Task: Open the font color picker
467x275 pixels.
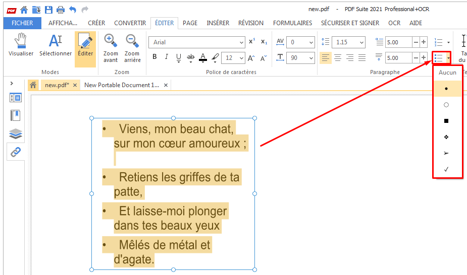Action: click(203, 57)
